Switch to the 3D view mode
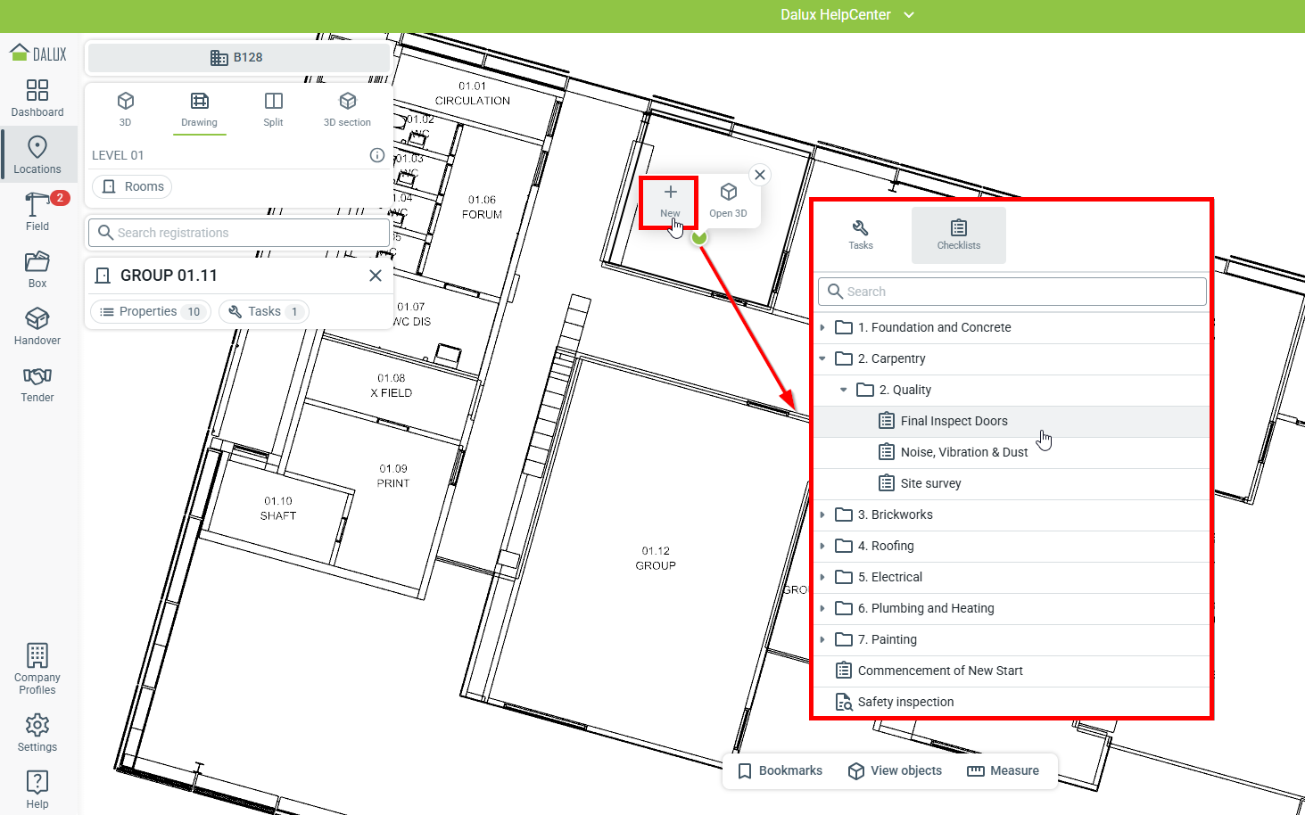Viewport: 1305px width, 815px height. [126, 109]
